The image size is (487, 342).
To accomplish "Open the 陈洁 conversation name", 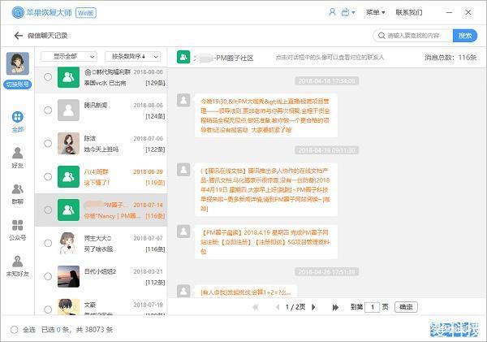I will [x=90, y=138].
